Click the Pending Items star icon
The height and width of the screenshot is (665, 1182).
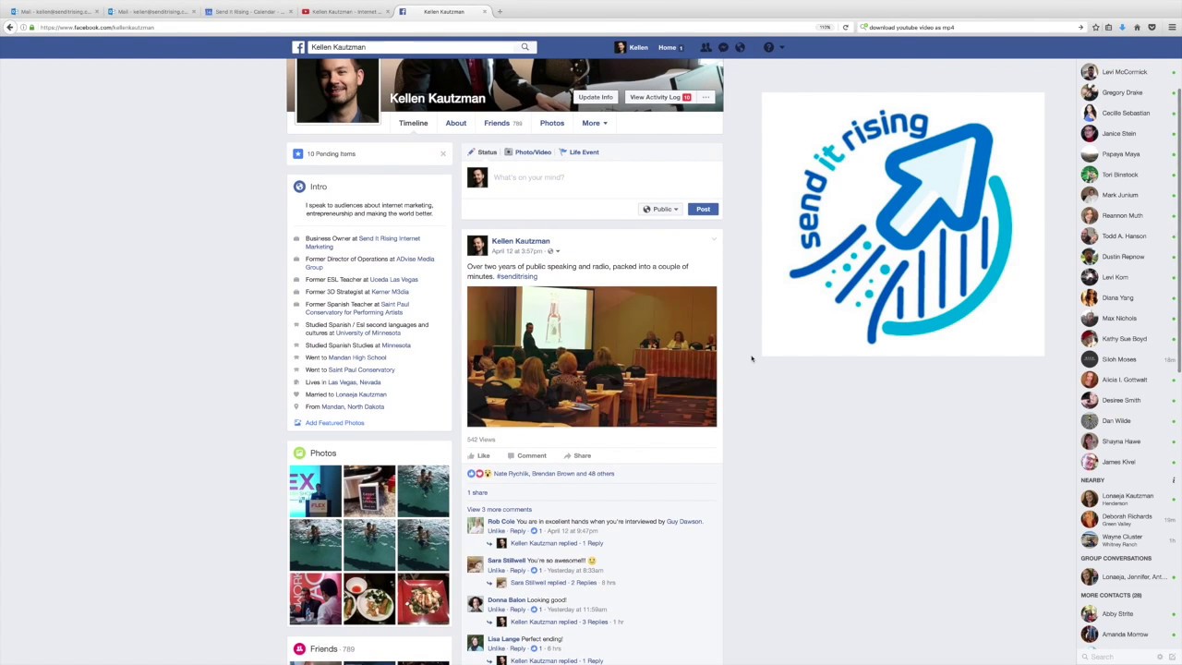point(297,154)
